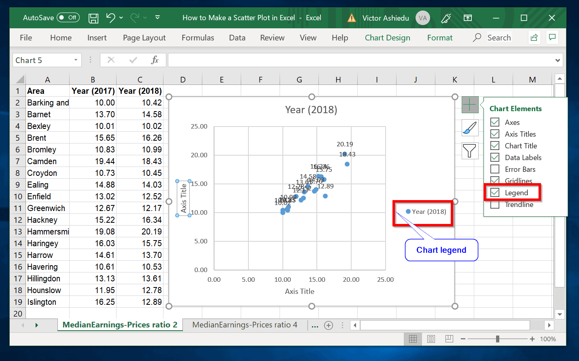Switch to the MedianEarnings-Prices ratio 4 sheet
The height and width of the screenshot is (361, 579).
point(244,325)
